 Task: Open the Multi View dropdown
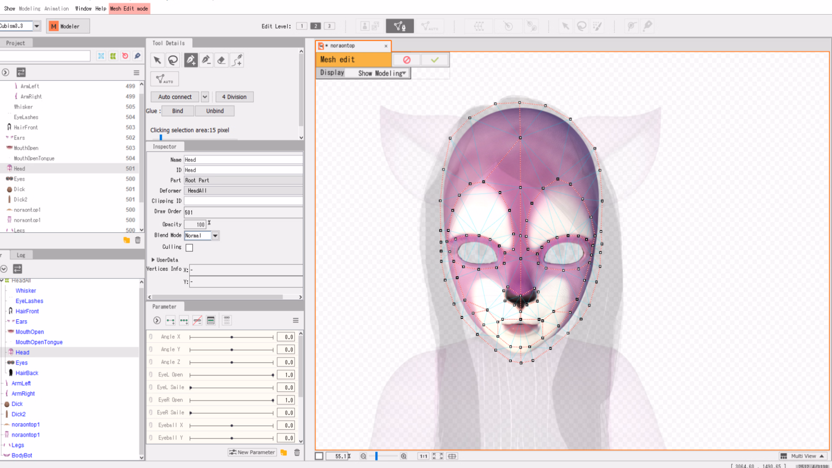coord(803,456)
